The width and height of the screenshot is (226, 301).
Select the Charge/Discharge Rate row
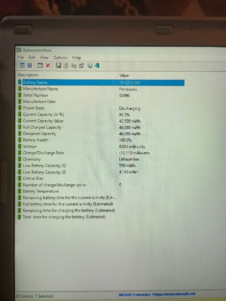[x=43, y=153]
